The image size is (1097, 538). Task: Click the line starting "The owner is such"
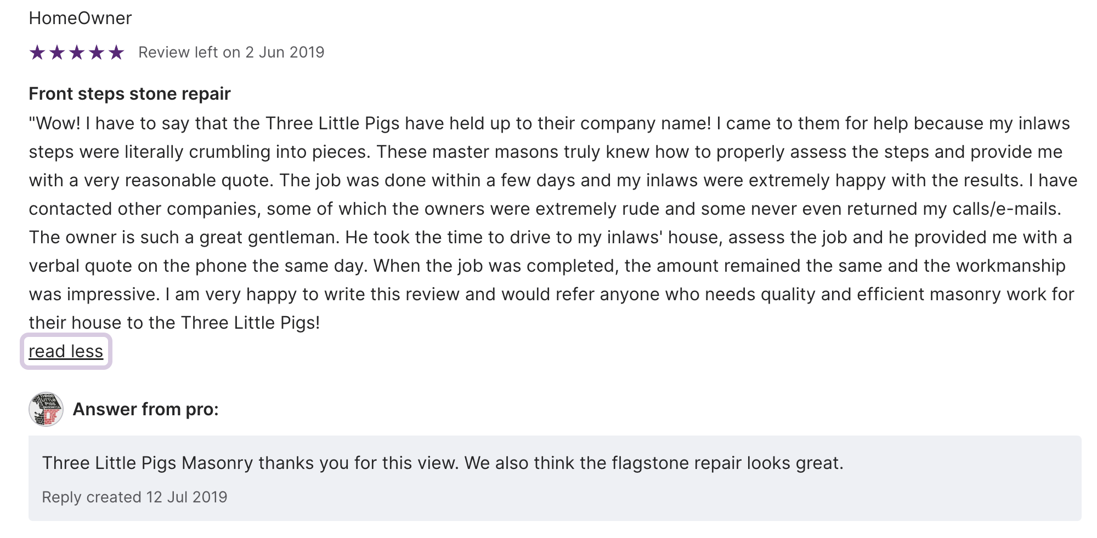point(550,237)
